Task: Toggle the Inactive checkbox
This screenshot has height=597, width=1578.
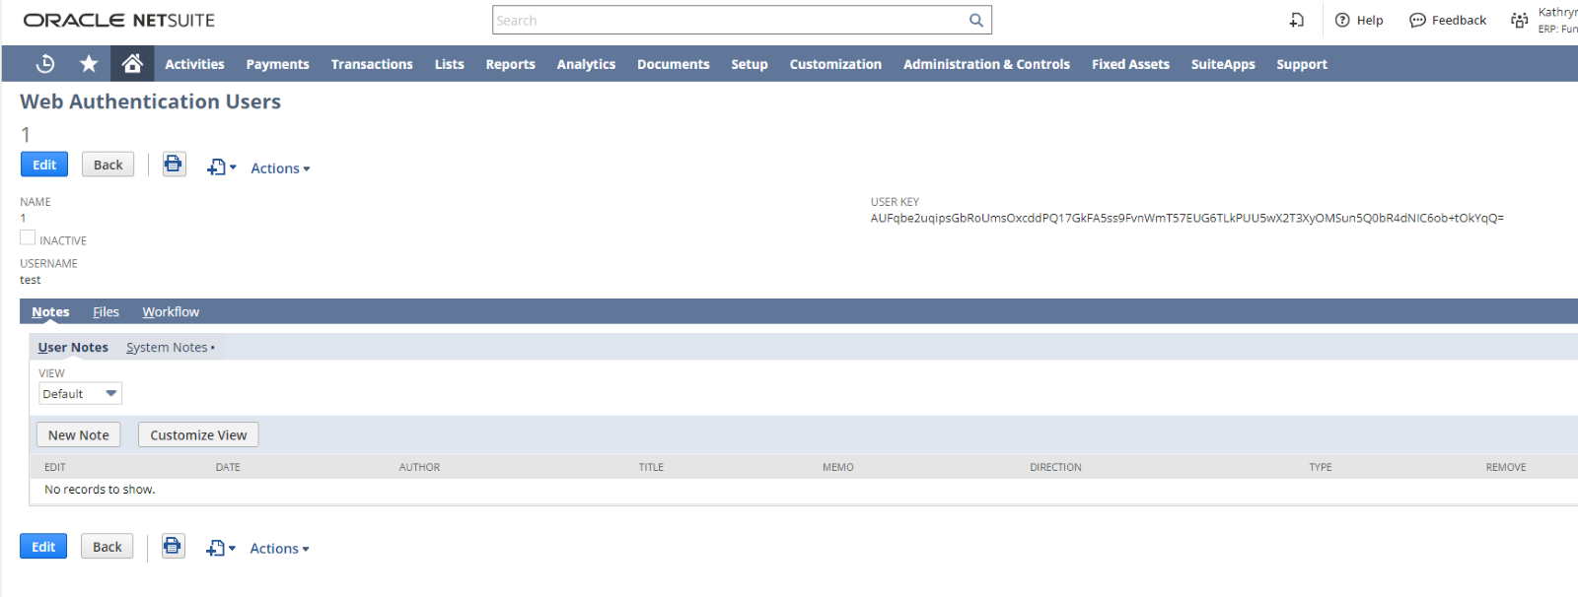Action: tap(28, 238)
